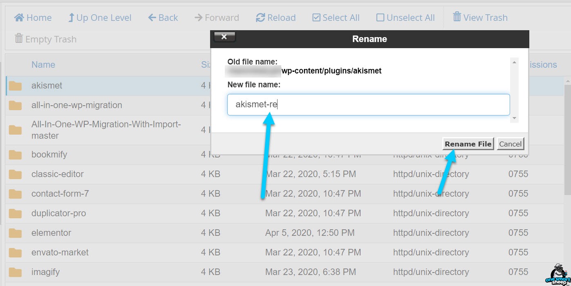Sort by Name column header
This screenshot has height=286, width=571.
[43, 65]
